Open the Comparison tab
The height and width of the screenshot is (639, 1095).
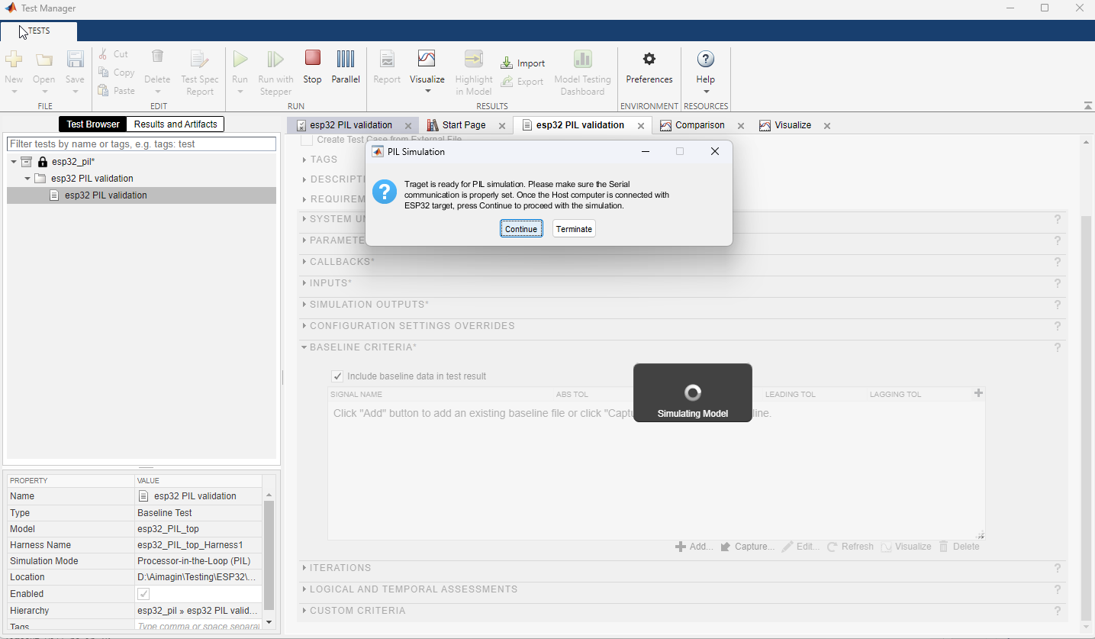click(700, 125)
